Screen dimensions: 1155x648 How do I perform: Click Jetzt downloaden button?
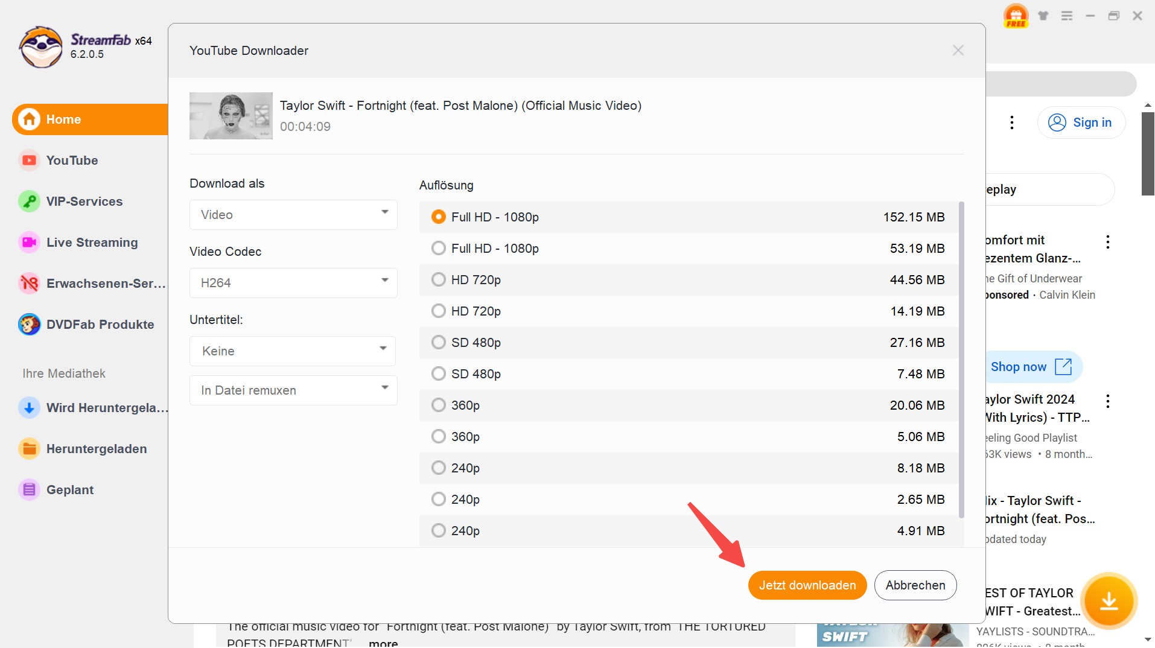[807, 585]
